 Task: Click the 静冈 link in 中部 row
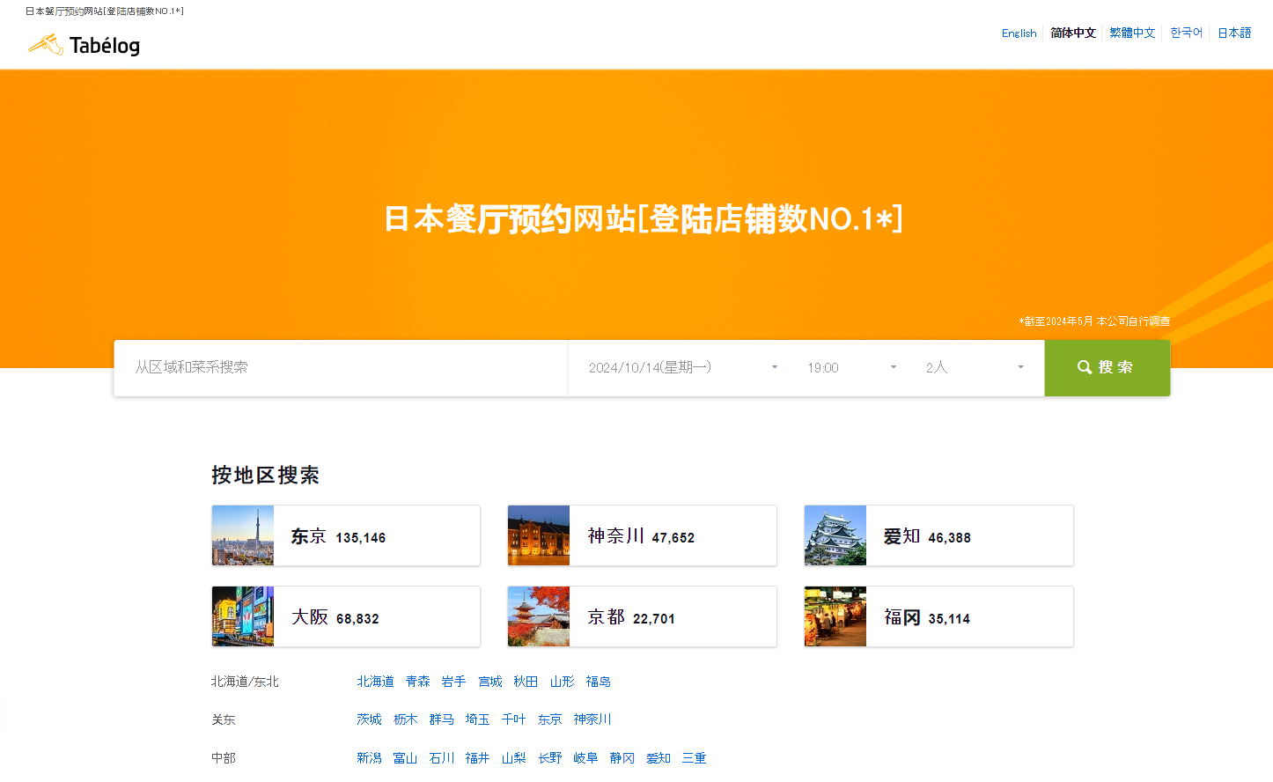click(x=622, y=758)
